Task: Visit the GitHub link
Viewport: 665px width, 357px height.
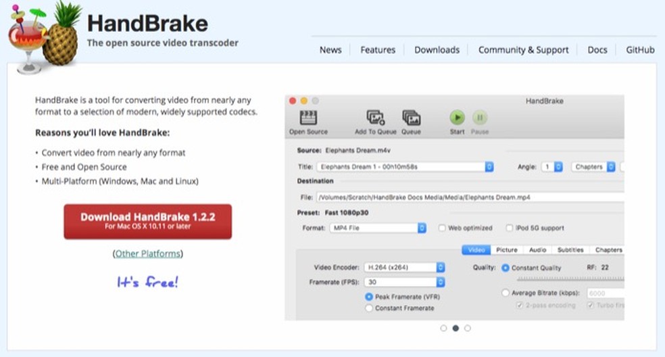Action: [x=640, y=50]
